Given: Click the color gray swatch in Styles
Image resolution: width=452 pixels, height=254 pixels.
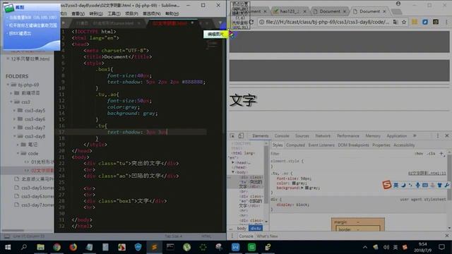Looking at the screenshot, I should 294,183.
